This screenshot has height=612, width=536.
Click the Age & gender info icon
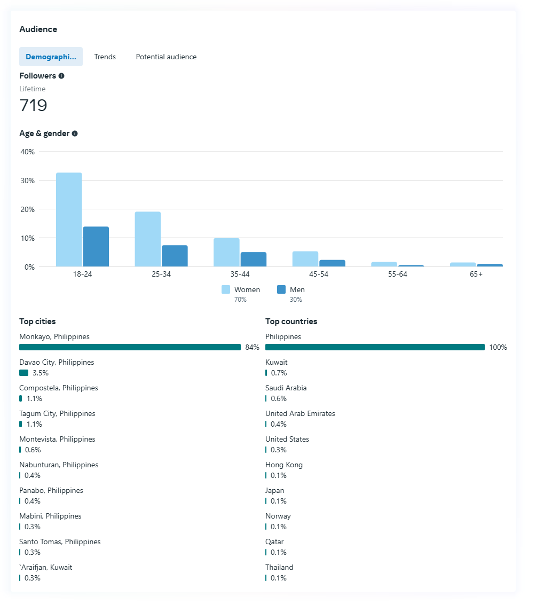[75, 134]
